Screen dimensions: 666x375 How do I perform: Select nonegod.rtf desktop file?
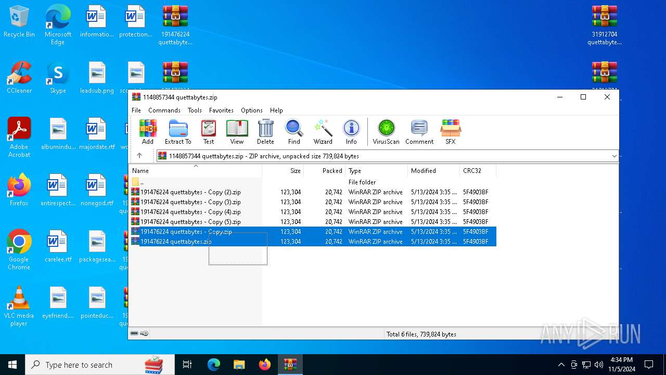pos(97,190)
